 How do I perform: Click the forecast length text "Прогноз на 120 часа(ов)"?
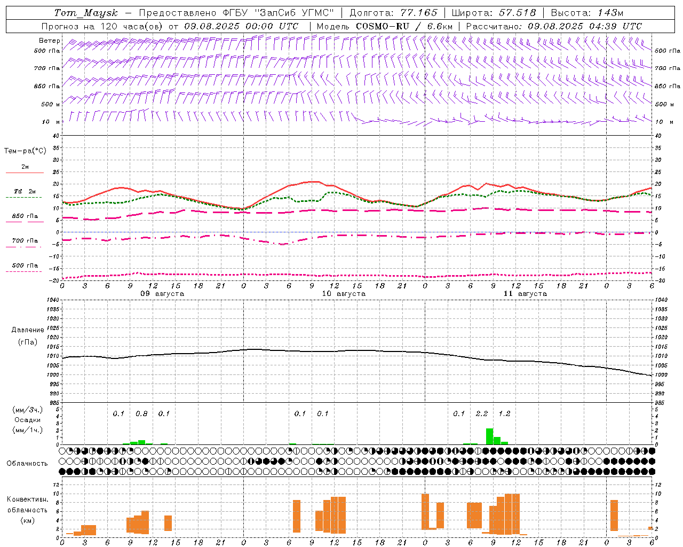click(103, 26)
